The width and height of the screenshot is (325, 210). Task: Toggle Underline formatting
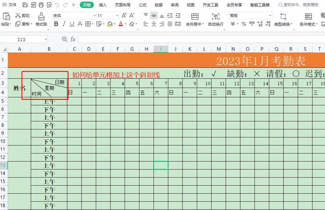click(72, 24)
